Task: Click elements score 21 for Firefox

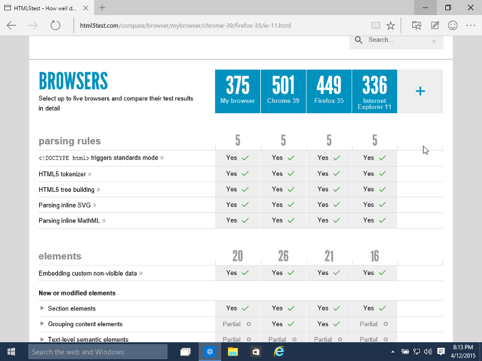Action: (x=329, y=256)
